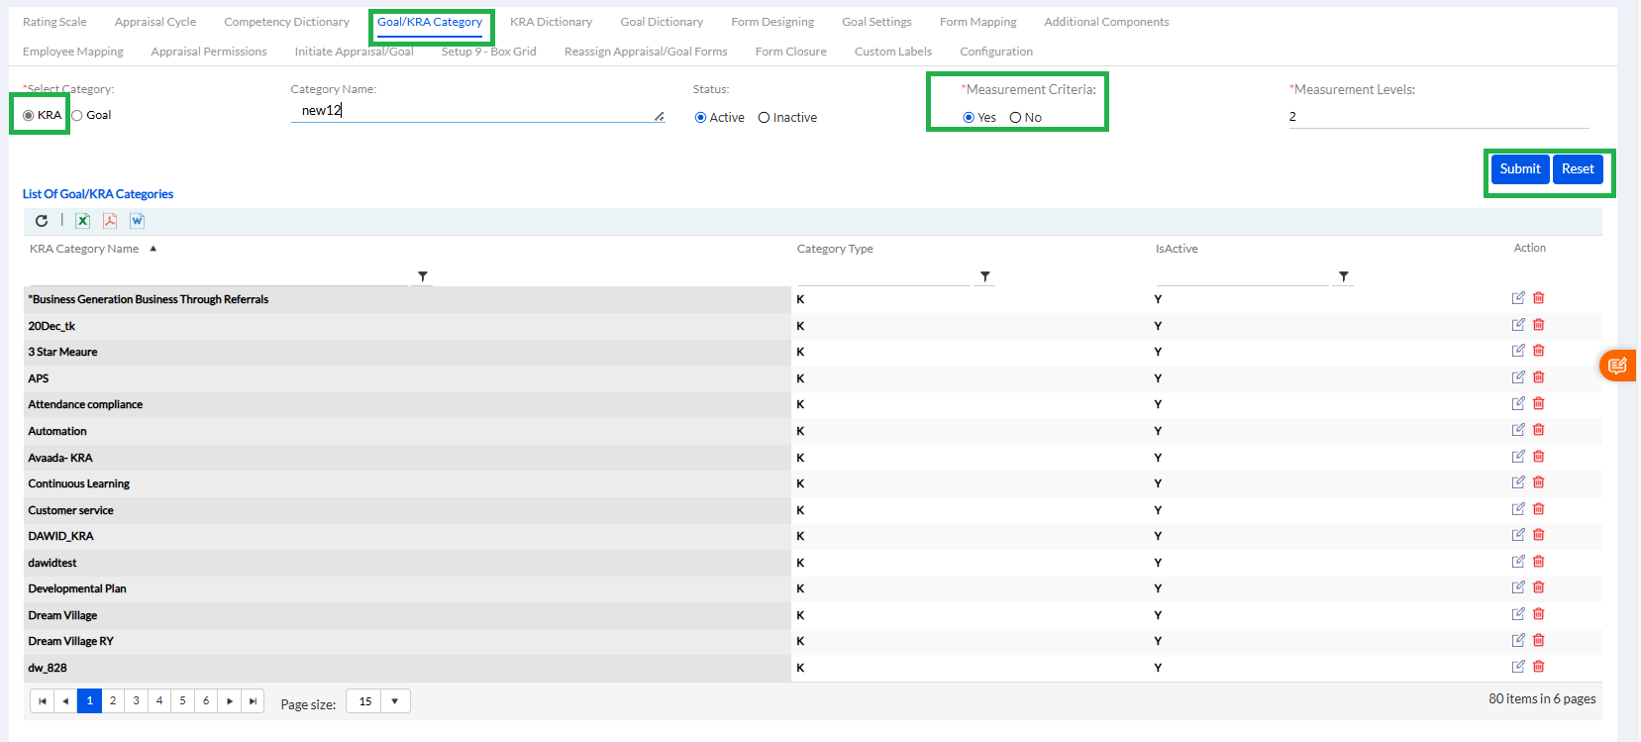Open the IsActive column filter menu
The image size is (1641, 742).
click(x=1343, y=276)
